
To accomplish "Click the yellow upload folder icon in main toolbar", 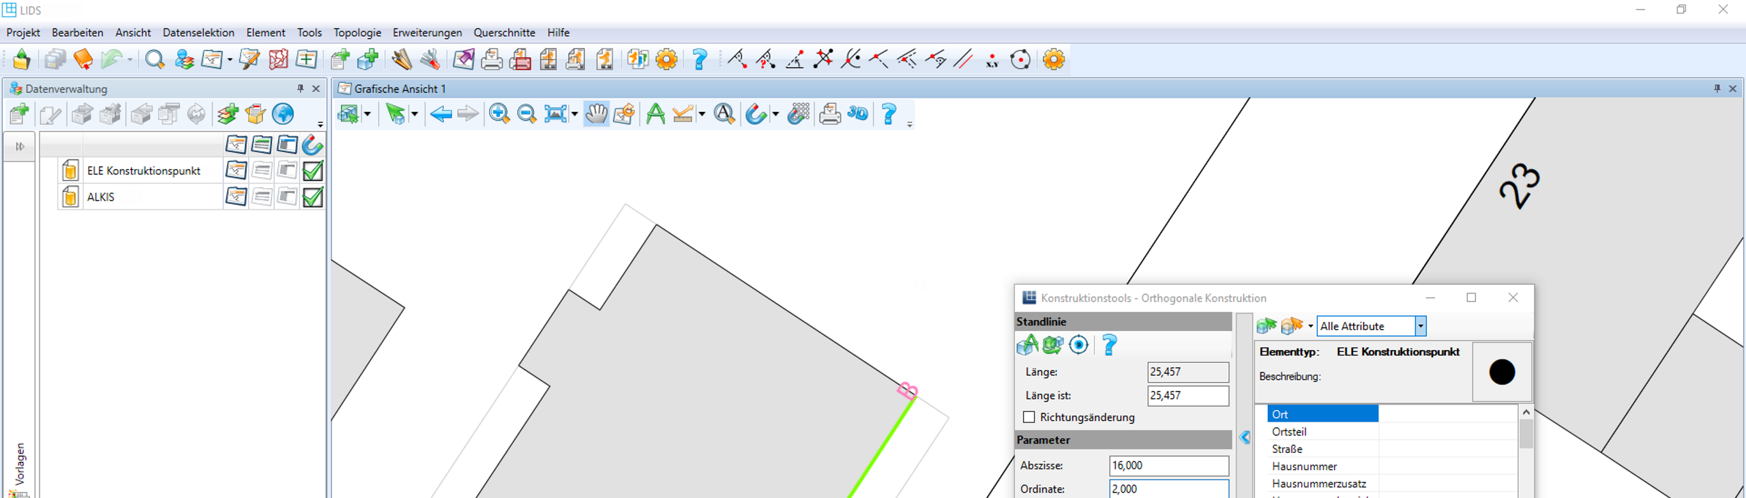I will click(x=21, y=60).
